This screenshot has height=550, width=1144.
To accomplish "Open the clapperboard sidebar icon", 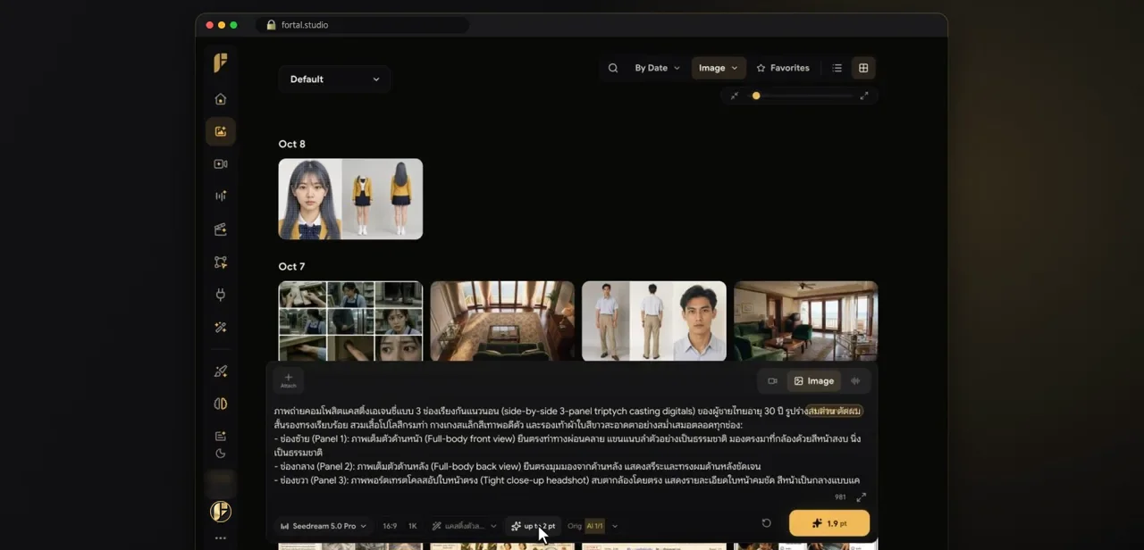I will (221, 229).
